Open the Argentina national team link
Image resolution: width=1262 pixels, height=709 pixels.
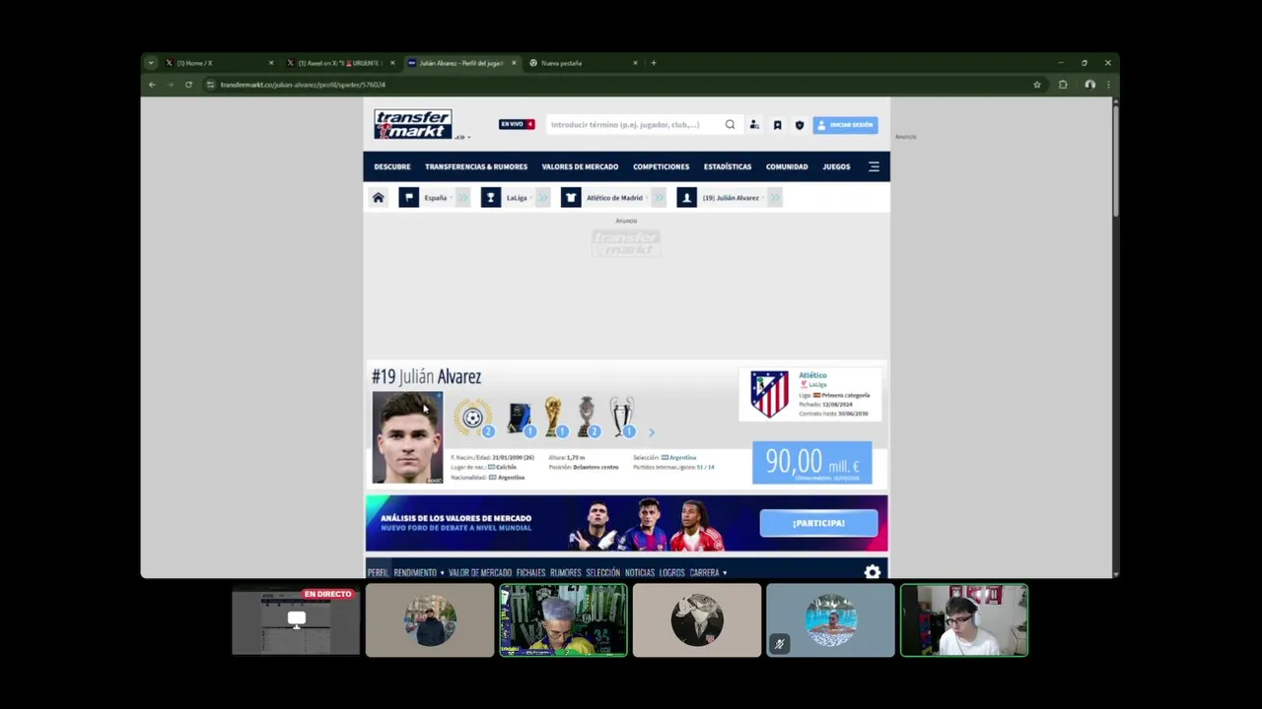tap(682, 458)
